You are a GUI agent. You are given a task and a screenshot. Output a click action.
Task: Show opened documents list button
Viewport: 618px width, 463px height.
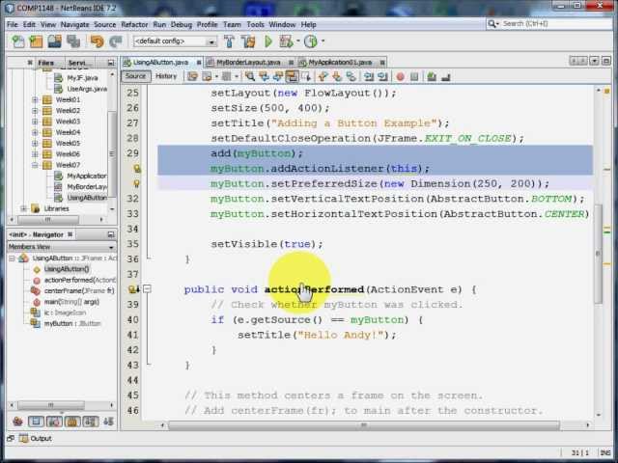tap(595, 61)
